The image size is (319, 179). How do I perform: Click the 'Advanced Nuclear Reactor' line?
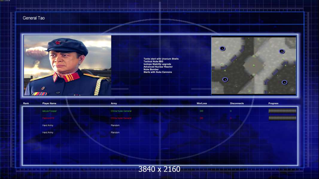(158, 67)
